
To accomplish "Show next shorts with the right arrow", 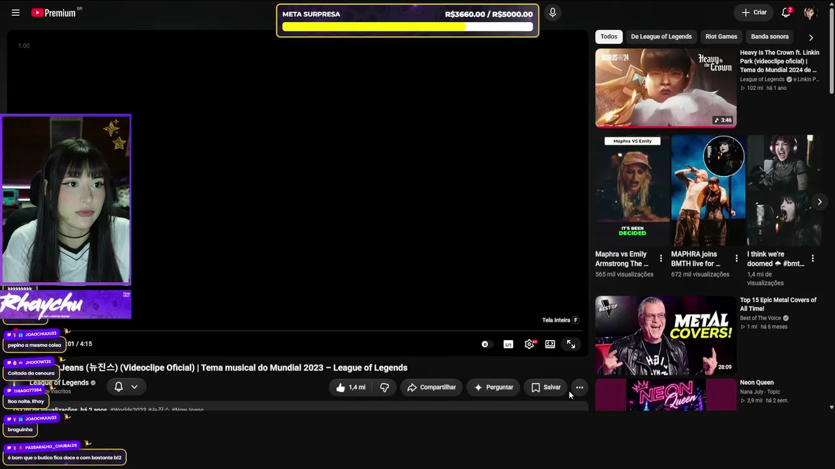I will click(x=819, y=202).
